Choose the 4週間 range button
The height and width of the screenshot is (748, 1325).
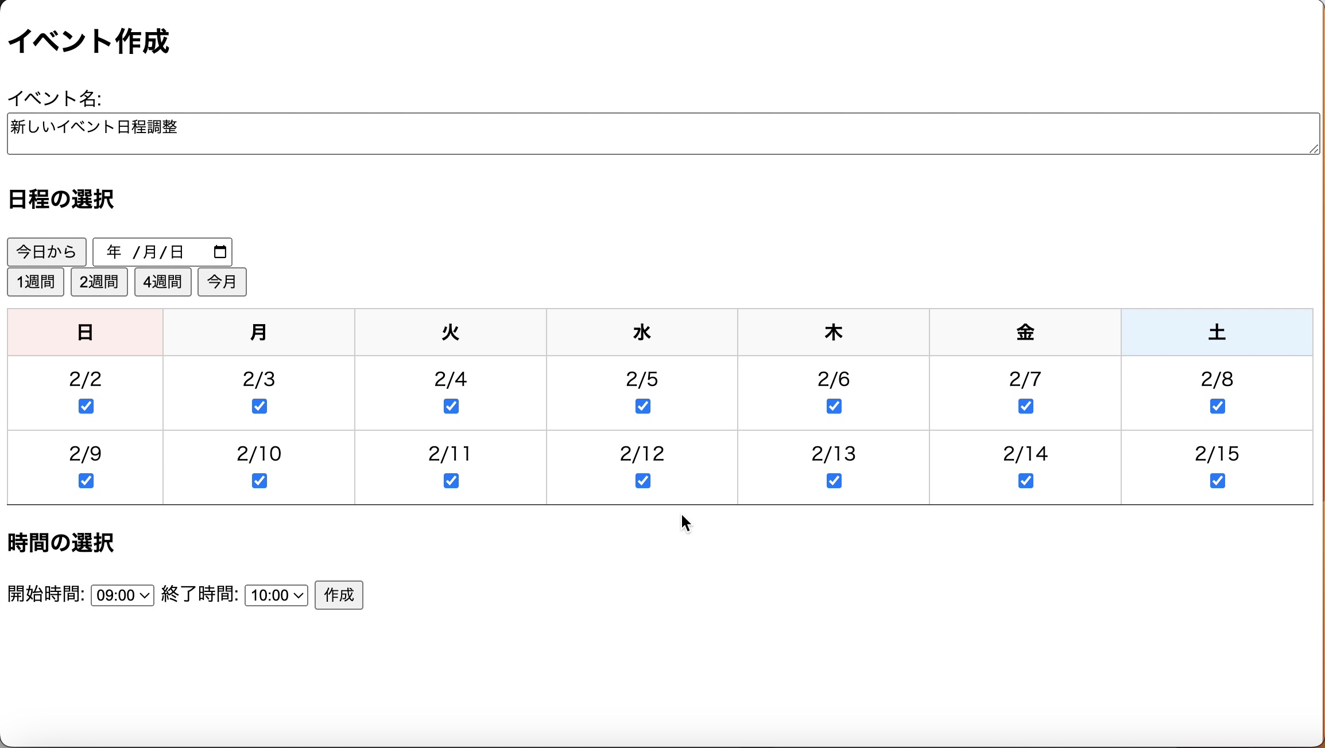pyautogui.click(x=162, y=282)
